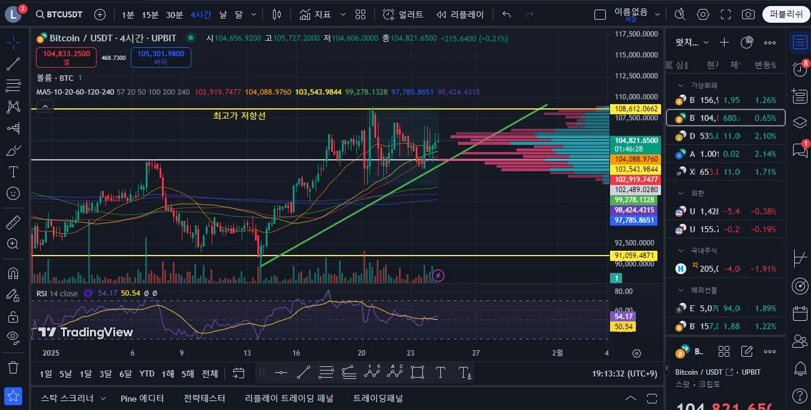Switch to the 15분 timeframe
The height and width of the screenshot is (410, 811).
click(x=151, y=14)
